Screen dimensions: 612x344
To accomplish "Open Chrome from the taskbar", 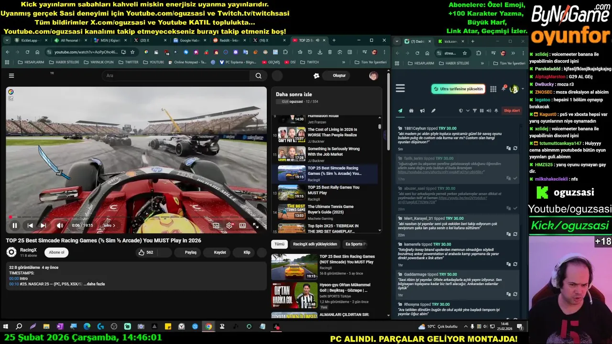I will tap(208, 327).
